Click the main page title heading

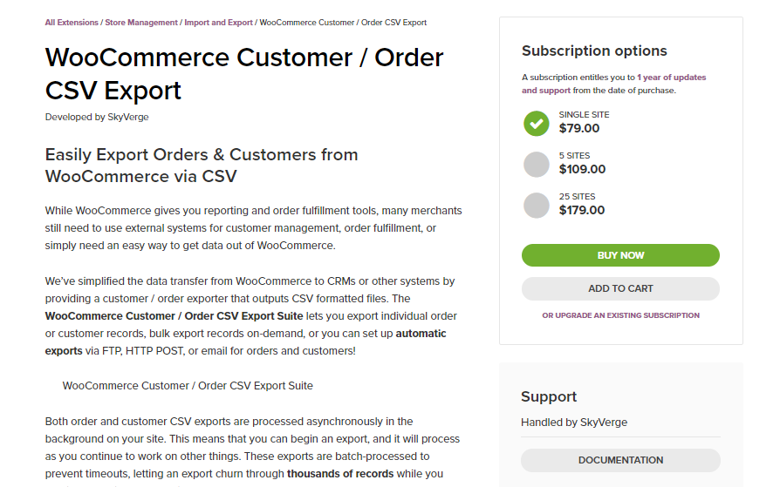[x=243, y=73]
